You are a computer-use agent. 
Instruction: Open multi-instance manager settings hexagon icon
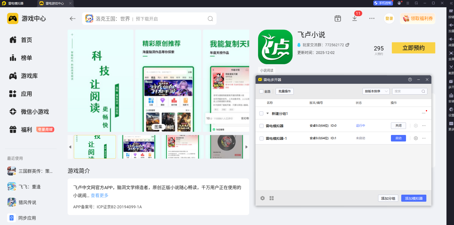263,198
